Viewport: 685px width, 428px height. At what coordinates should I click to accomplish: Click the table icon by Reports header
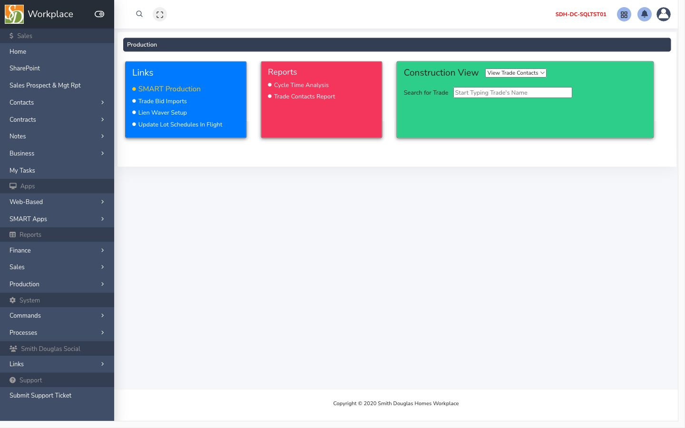pyautogui.click(x=13, y=235)
